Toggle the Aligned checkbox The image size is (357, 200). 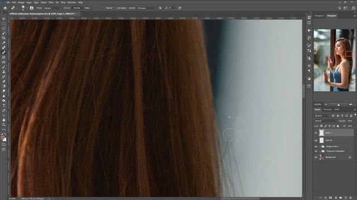[104, 8]
